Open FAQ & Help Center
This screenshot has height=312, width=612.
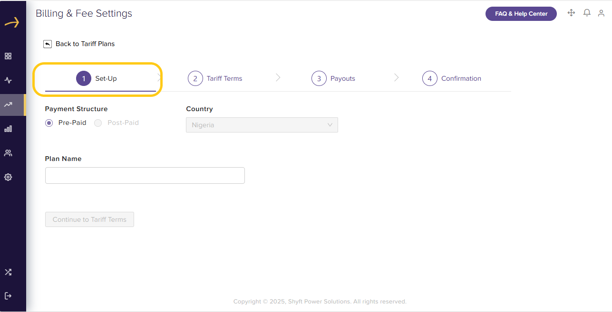521,14
